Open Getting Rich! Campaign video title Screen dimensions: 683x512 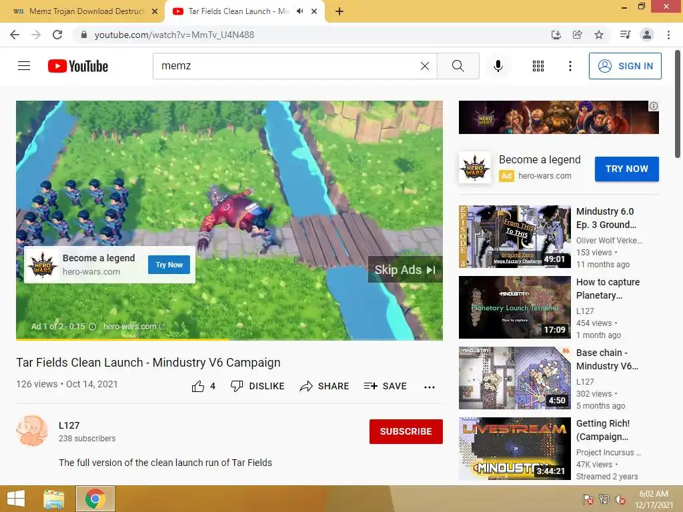coord(603,430)
